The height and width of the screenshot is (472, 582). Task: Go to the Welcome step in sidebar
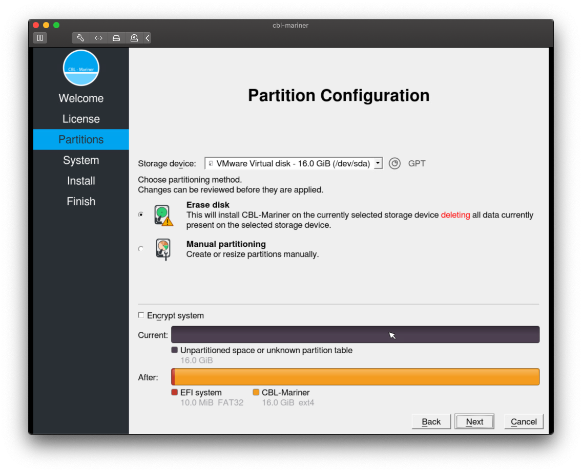click(x=81, y=98)
